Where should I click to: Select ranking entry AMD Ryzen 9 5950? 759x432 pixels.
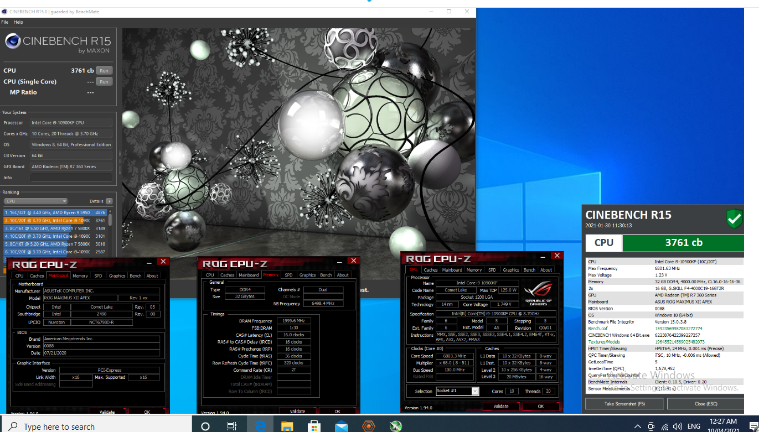[55, 212]
